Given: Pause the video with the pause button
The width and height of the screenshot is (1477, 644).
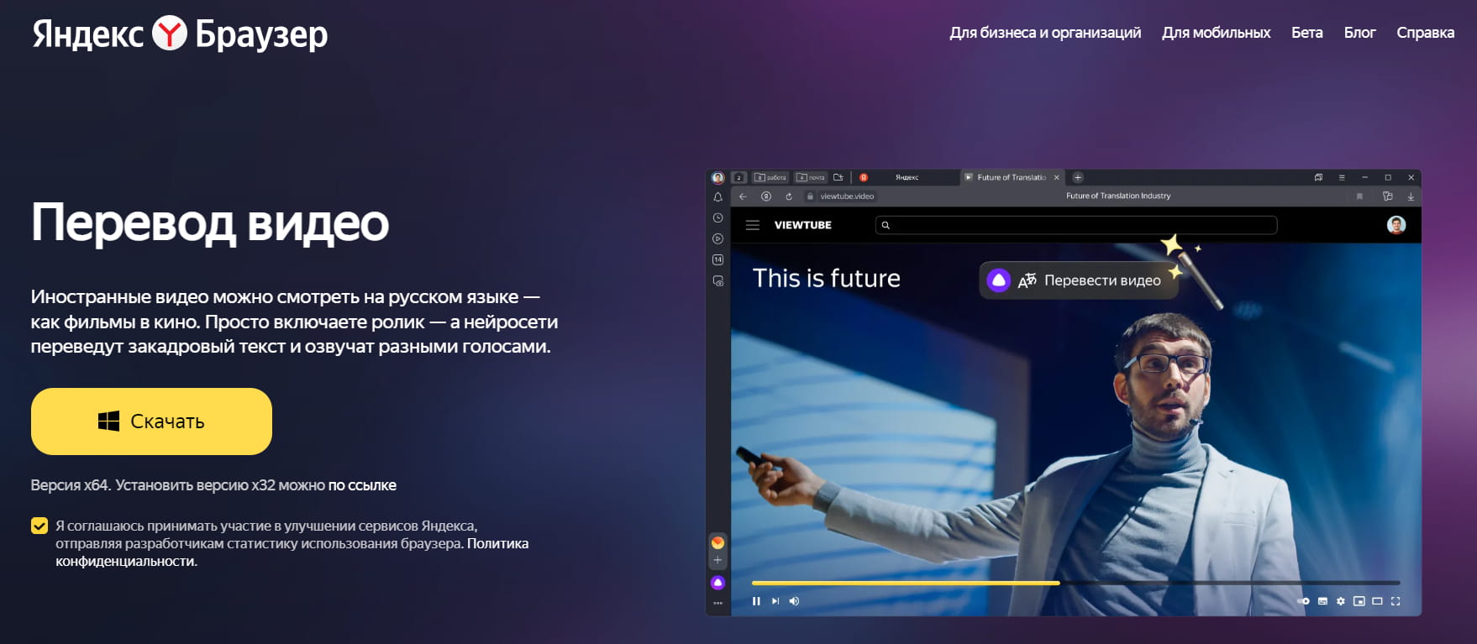Looking at the screenshot, I should 756,601.
